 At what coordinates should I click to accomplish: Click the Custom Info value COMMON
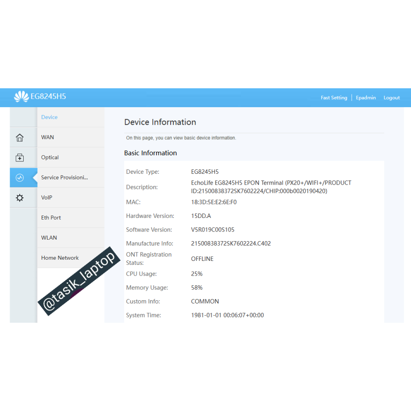coord(205,301)
